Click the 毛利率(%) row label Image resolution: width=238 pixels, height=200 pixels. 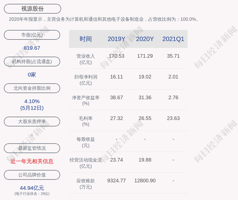click(86, 121)
